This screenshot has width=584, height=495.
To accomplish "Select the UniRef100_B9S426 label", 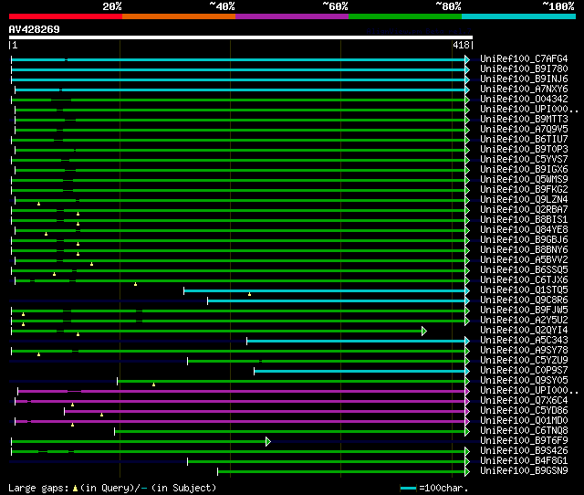I will (524, 451).
